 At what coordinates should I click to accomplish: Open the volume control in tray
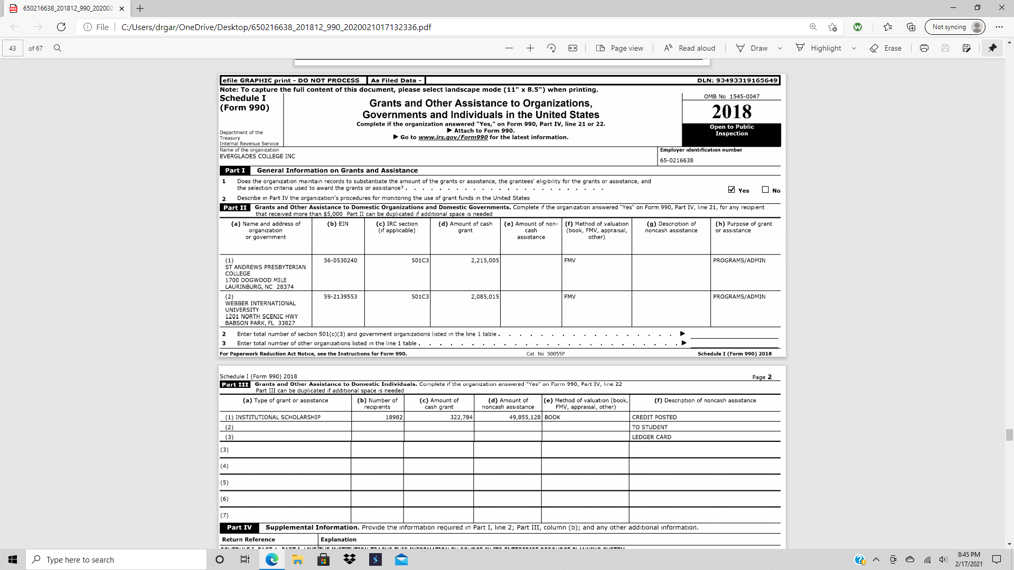(943, 559)
